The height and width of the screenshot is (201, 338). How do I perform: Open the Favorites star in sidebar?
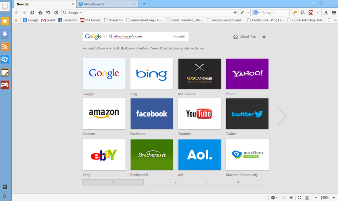pyautogui.click(x=5, y=21)
